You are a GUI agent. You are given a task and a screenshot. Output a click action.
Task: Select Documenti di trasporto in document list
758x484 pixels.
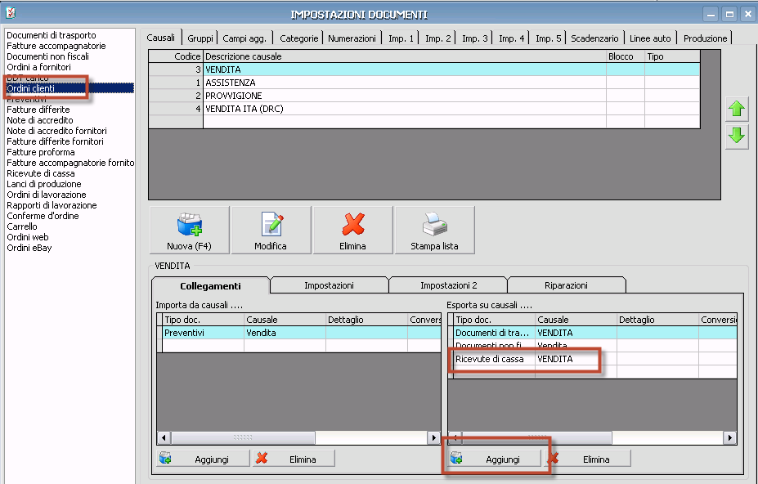(52, 35)
